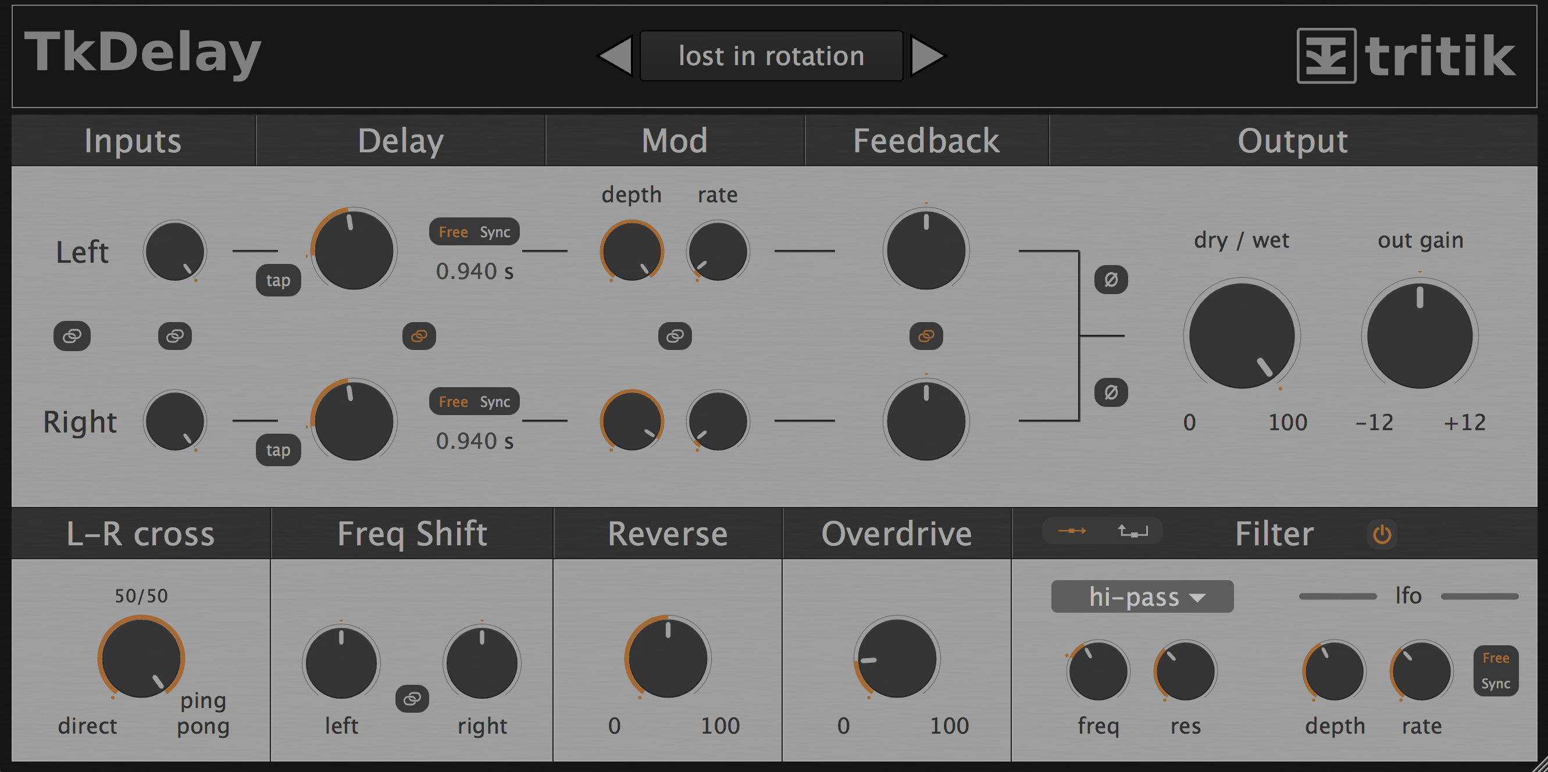Toggle the Inputs gain link icon
Image resolution: width=1548 pixels, height=772 pixels.
[x=175, y=335]
